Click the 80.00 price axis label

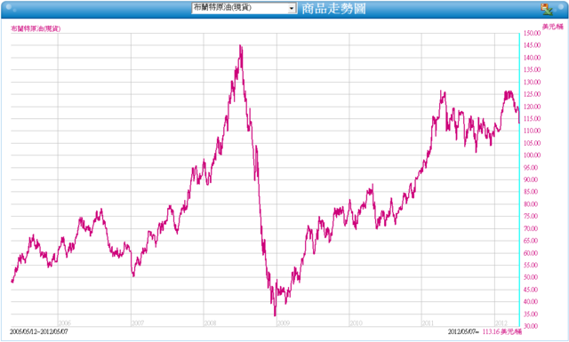[x=530, y=204]
